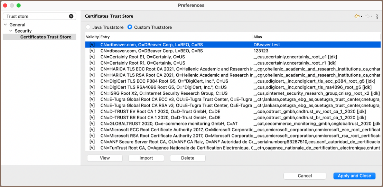
Task: Click the back navigation arrow icon
Action: (x=356, y=16)
